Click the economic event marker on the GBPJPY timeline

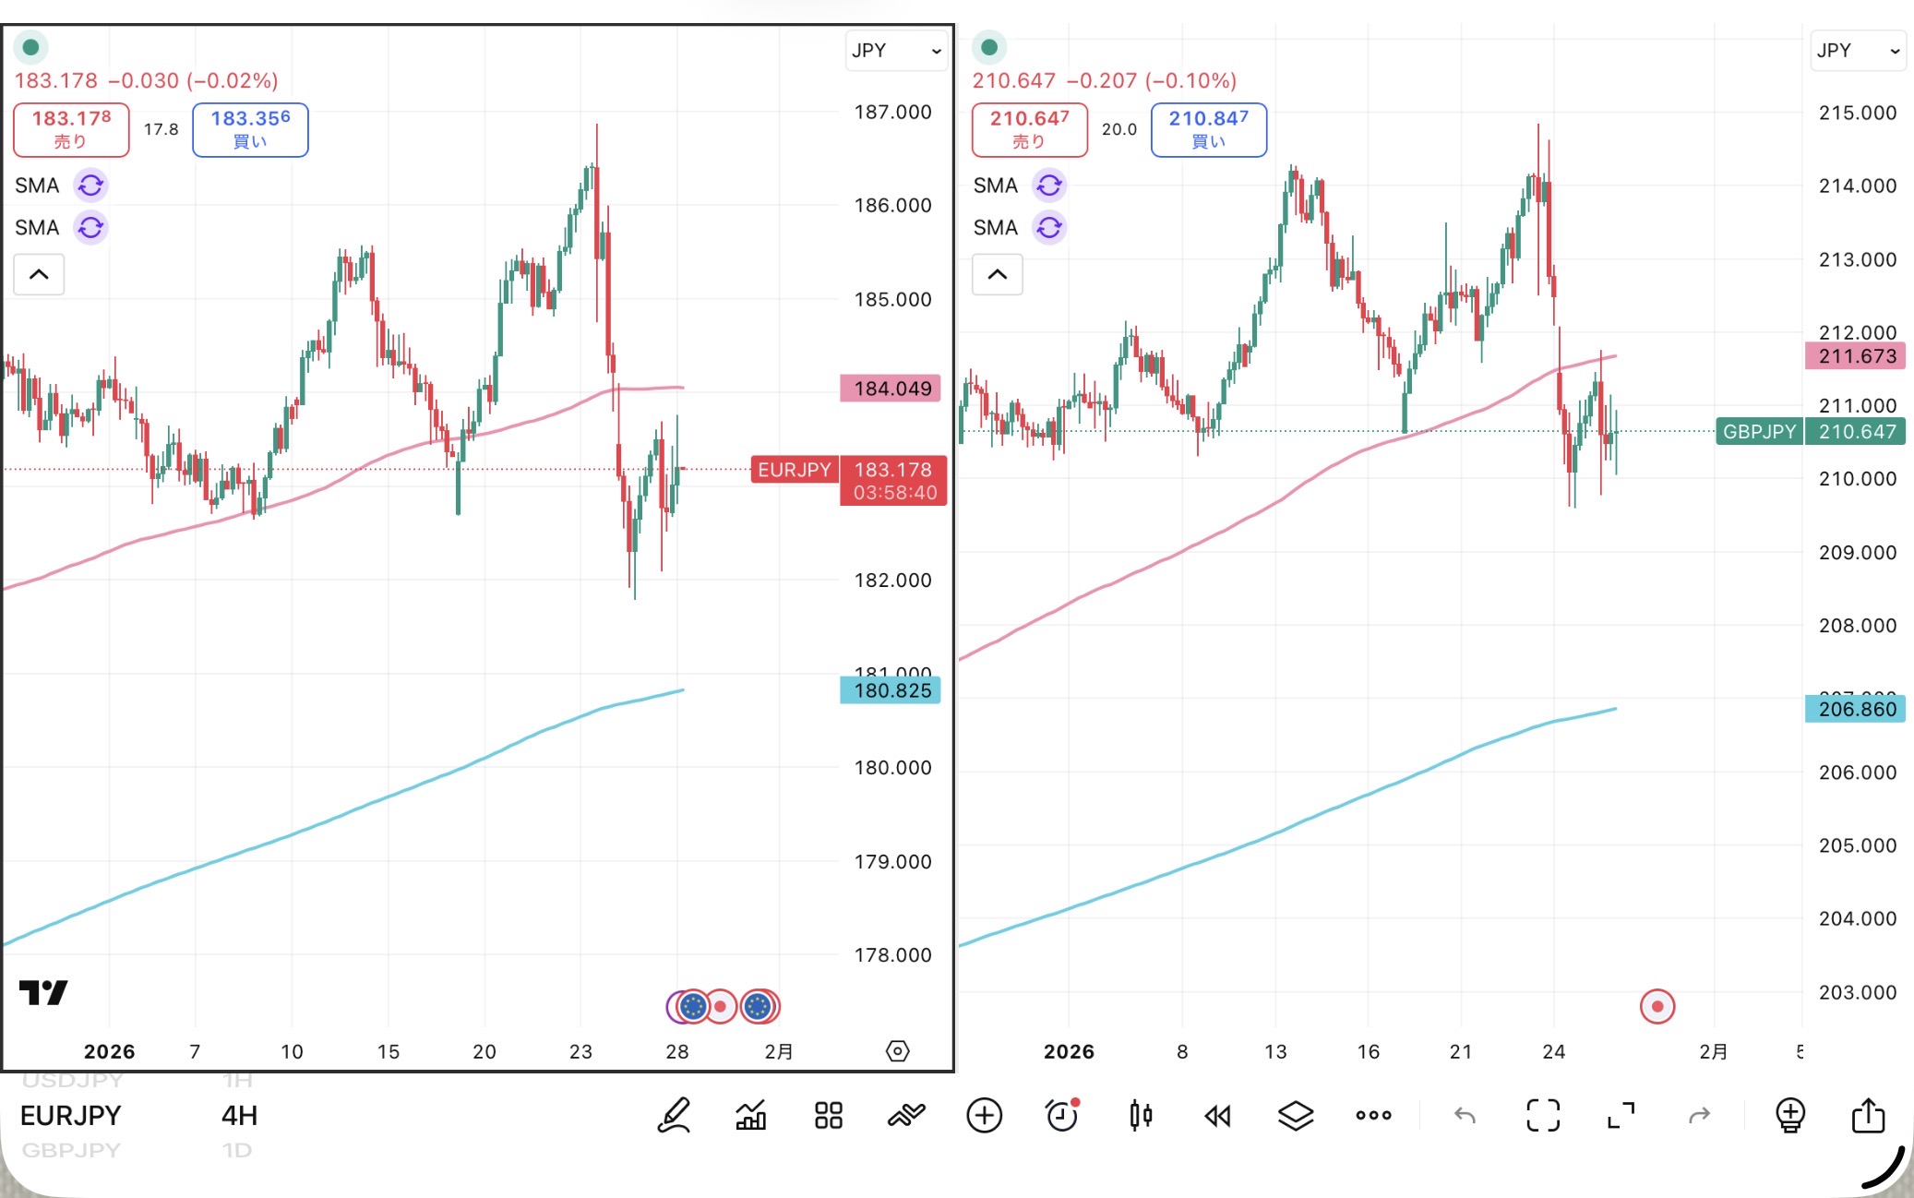click(x=1657, y=1006)
